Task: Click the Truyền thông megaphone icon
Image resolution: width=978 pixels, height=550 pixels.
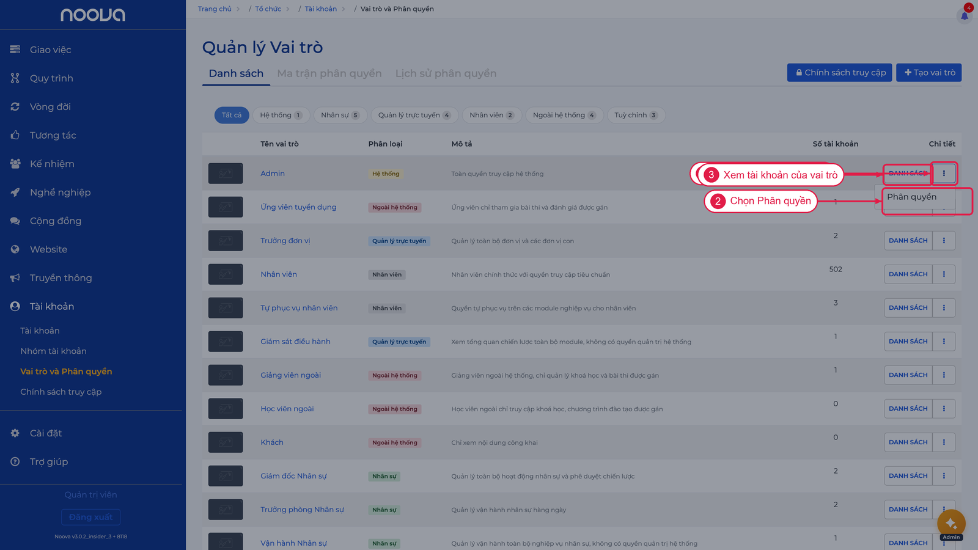Action: pyautogui.click(x=15, y=277)
